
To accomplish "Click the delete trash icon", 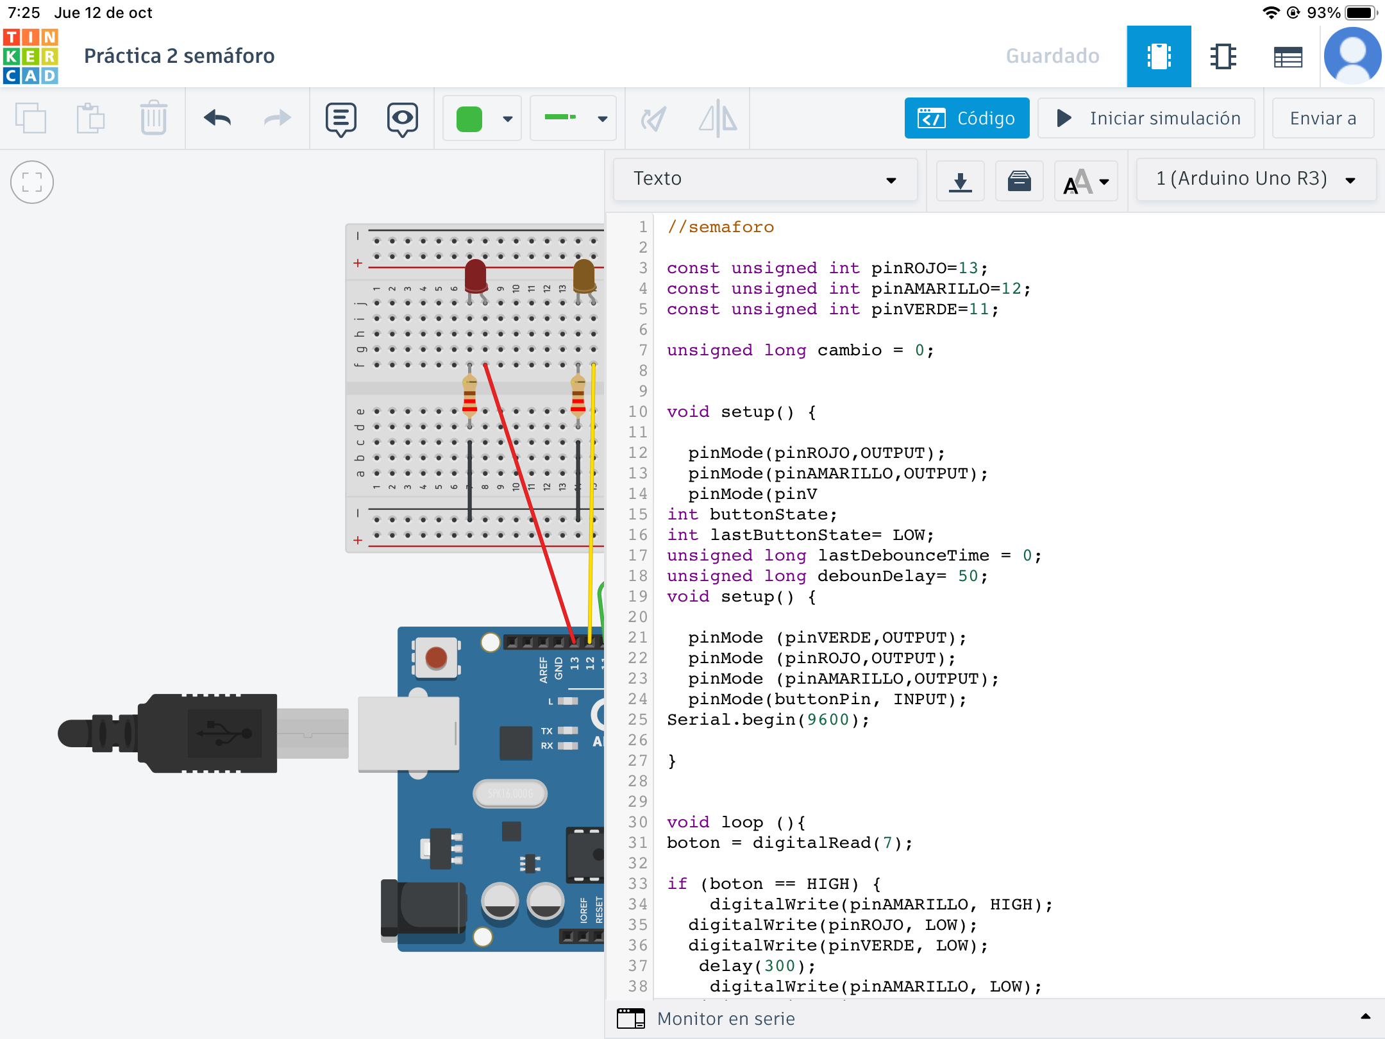I will coord(153,119).
